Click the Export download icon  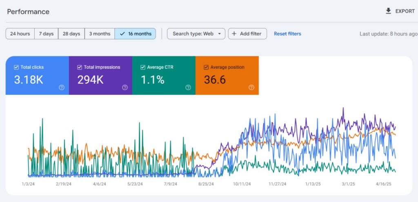pyautogui.click(x=389, y=11)
